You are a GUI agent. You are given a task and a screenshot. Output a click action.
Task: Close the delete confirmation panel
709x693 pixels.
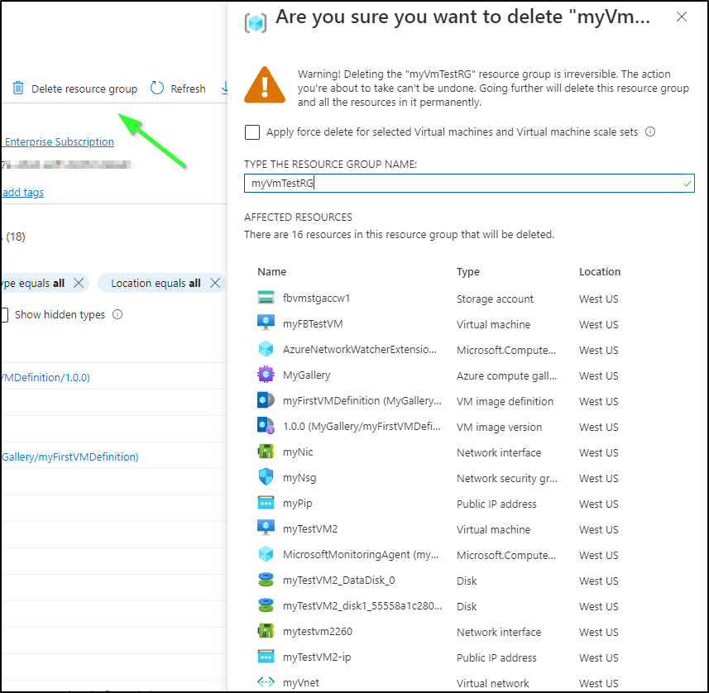coord(682,17)
